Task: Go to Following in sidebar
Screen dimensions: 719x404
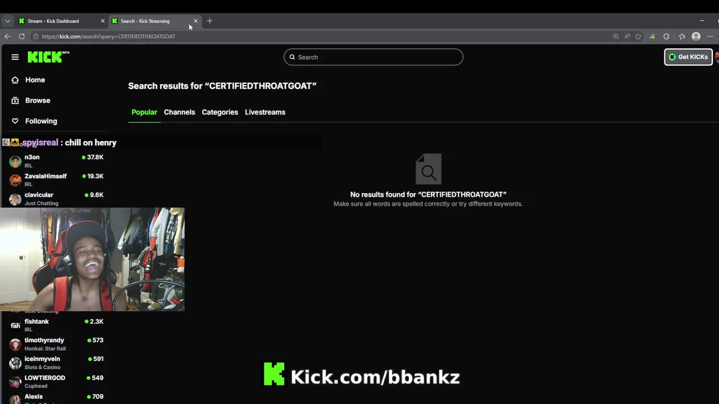Action: pos(41,121)
